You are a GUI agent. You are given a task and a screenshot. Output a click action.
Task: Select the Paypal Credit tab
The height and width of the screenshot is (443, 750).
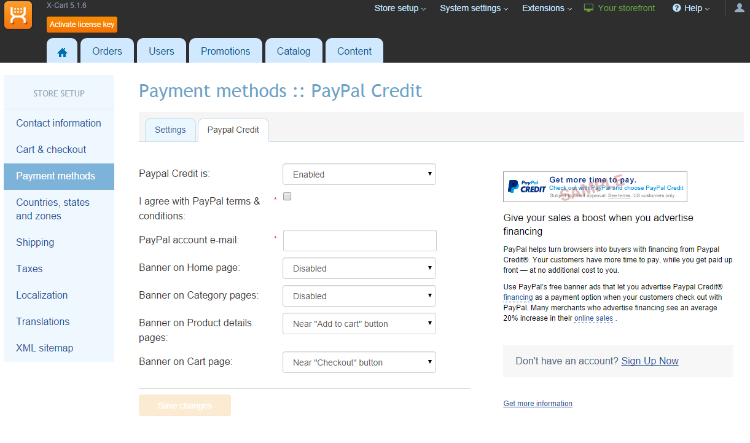[233, 130]
